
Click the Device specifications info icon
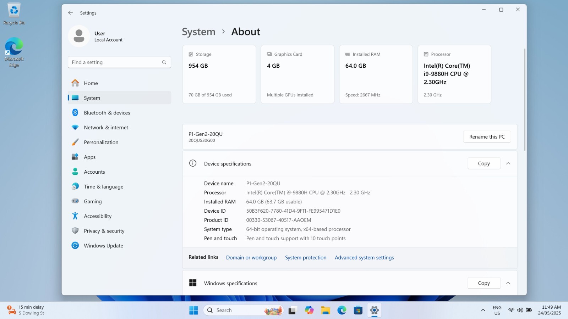point(193,163)
